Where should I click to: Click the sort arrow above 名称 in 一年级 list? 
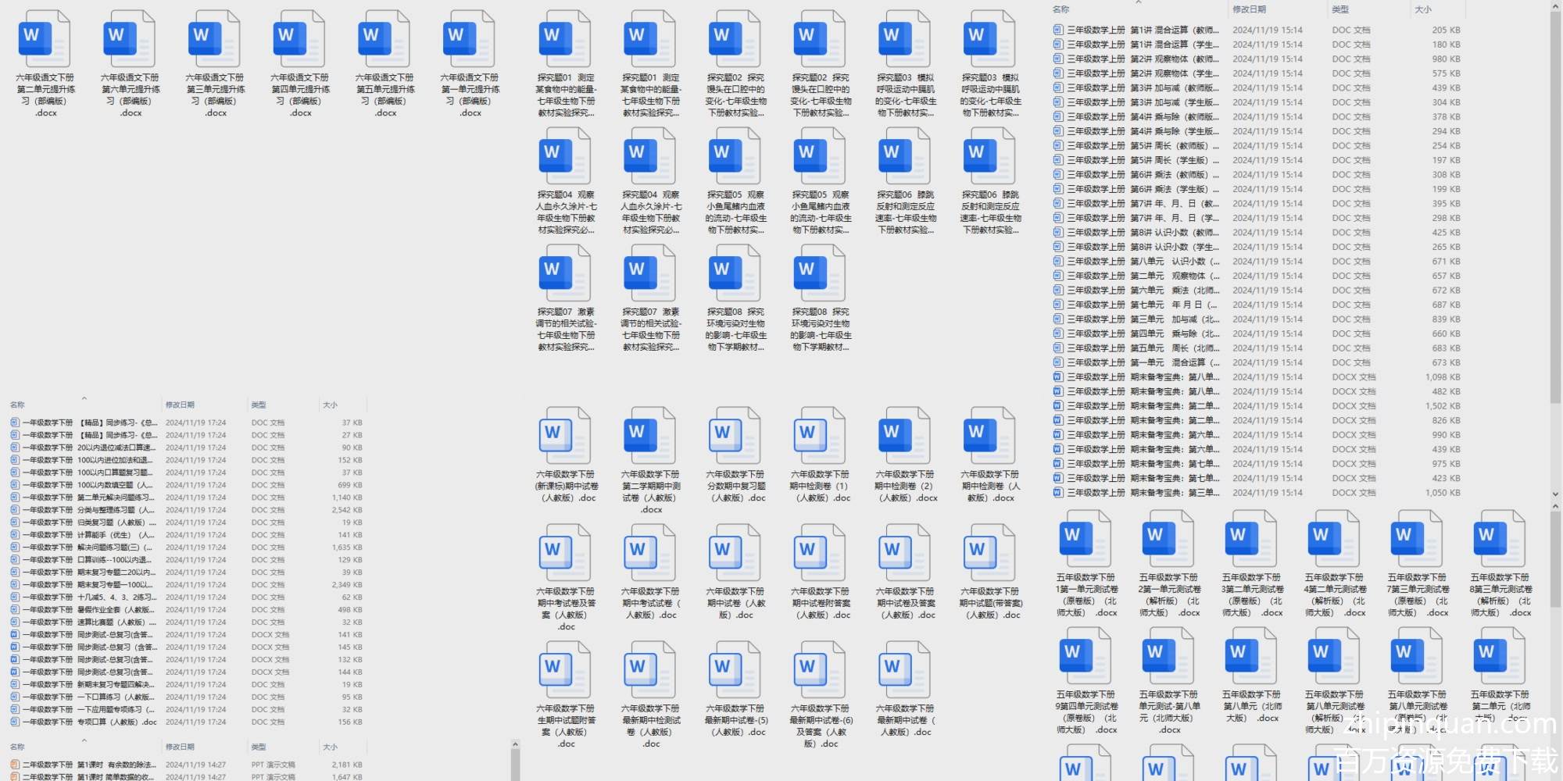[x=84, y=396]
